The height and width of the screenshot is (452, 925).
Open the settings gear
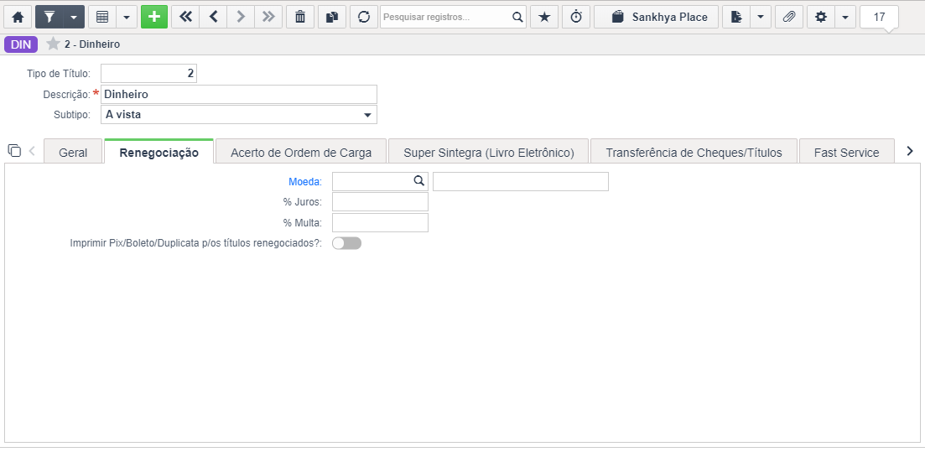coord(820,17)
